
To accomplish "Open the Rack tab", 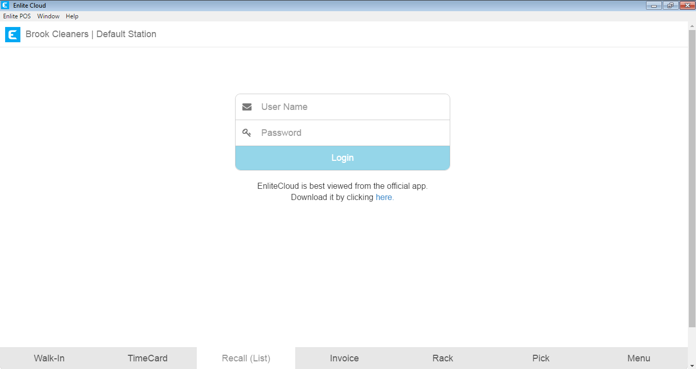I will [x=443, y=358].
